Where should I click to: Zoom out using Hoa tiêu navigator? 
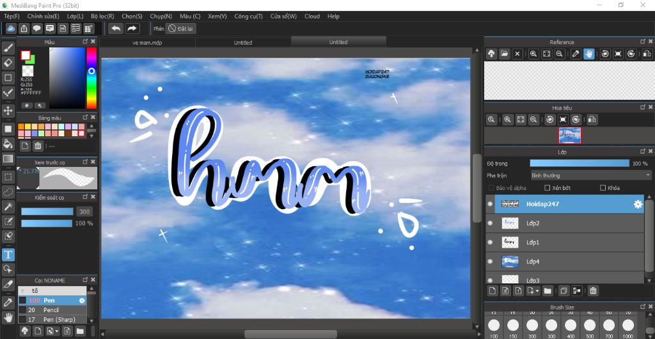coord(533,120)
